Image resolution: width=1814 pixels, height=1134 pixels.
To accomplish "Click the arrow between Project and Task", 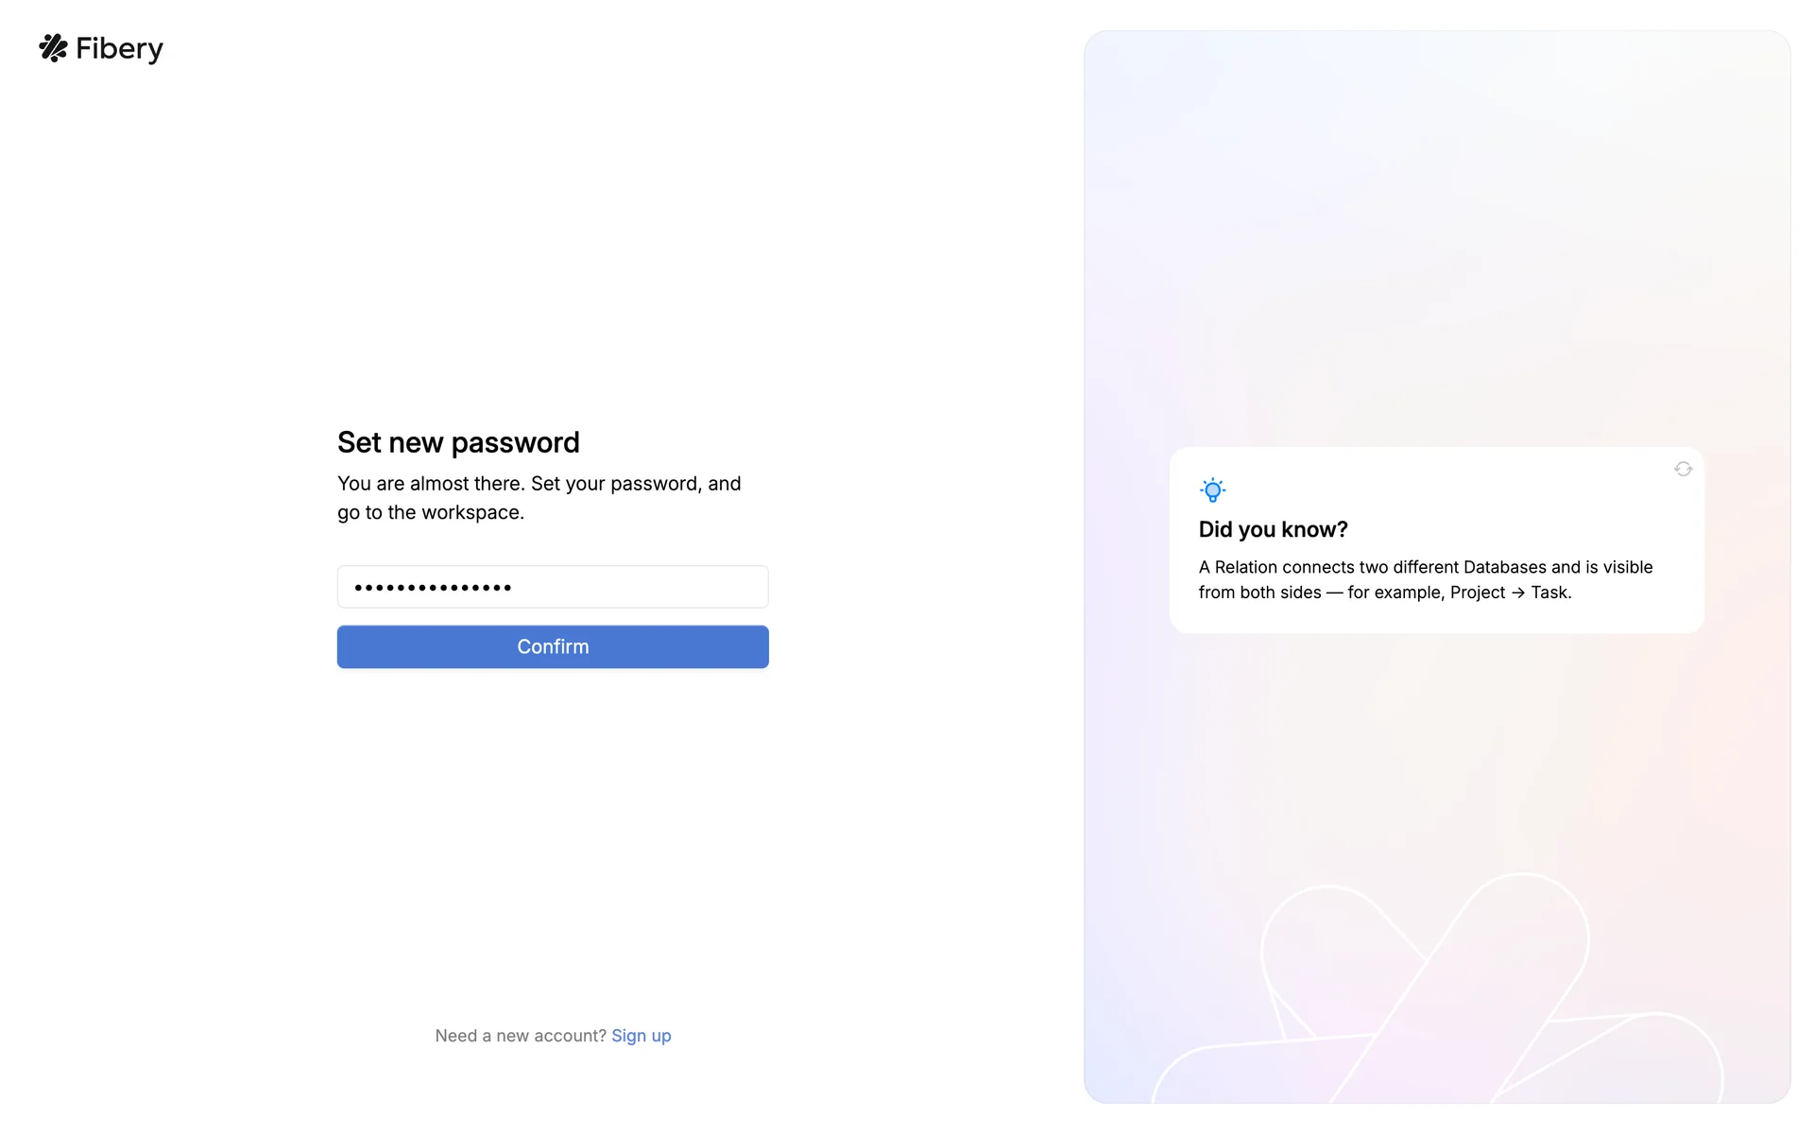I will [1517, 593].
